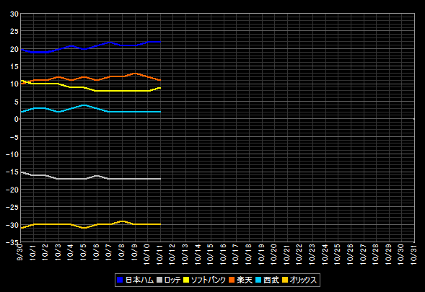Select the ロッテ legend label
425x292 pixels.
pyautogui.click(x=172, y=280)
